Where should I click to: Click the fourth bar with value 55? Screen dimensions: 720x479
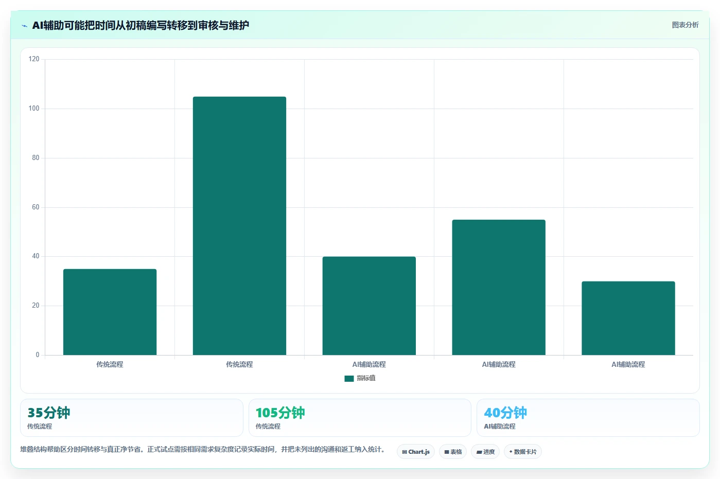tap(499, 287)
